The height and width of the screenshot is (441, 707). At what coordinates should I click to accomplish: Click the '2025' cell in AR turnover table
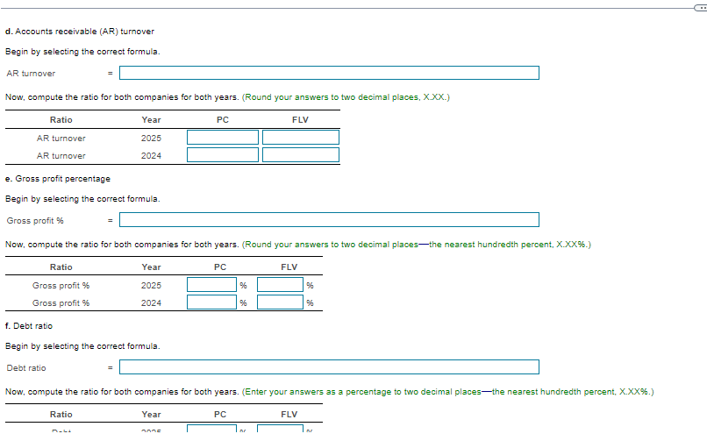[151, 139]
